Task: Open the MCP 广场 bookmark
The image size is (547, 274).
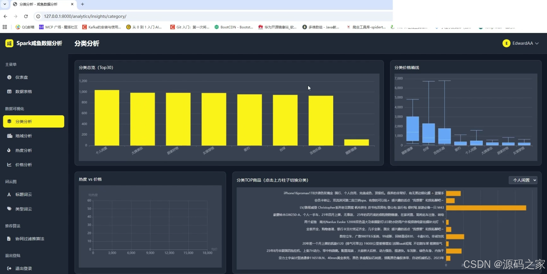Action: tap(58, 27)
